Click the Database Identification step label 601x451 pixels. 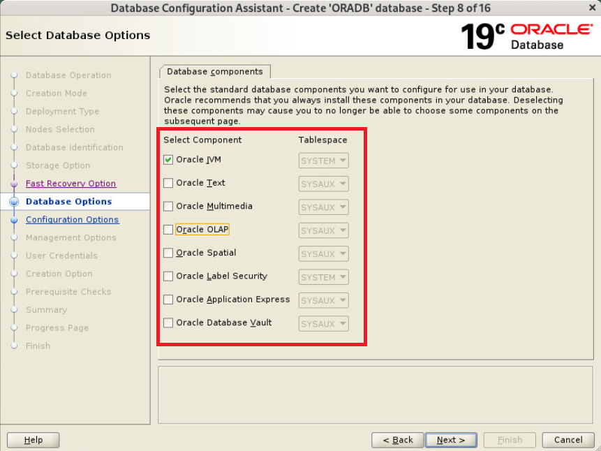coord(75,147)
